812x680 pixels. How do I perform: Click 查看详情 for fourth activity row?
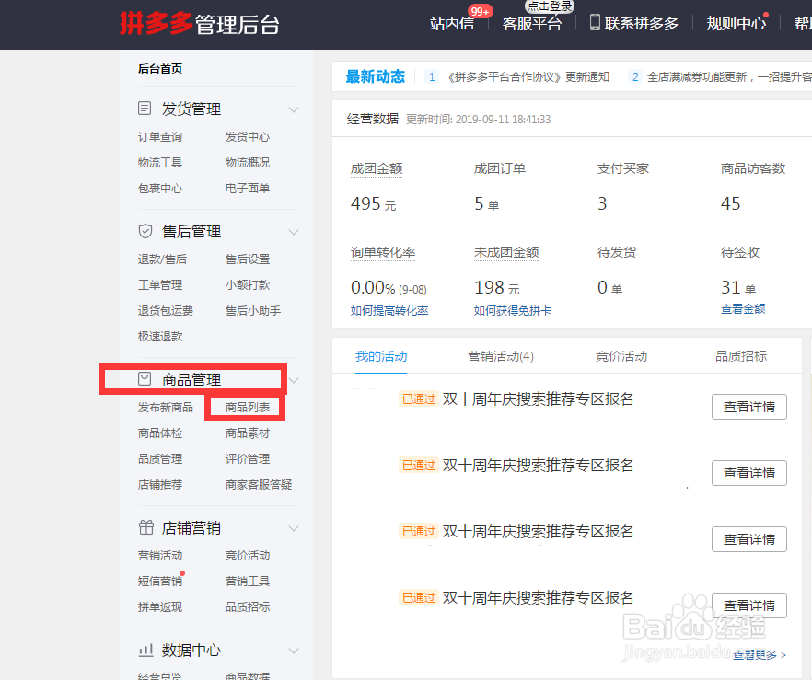[x=749, y=605]
